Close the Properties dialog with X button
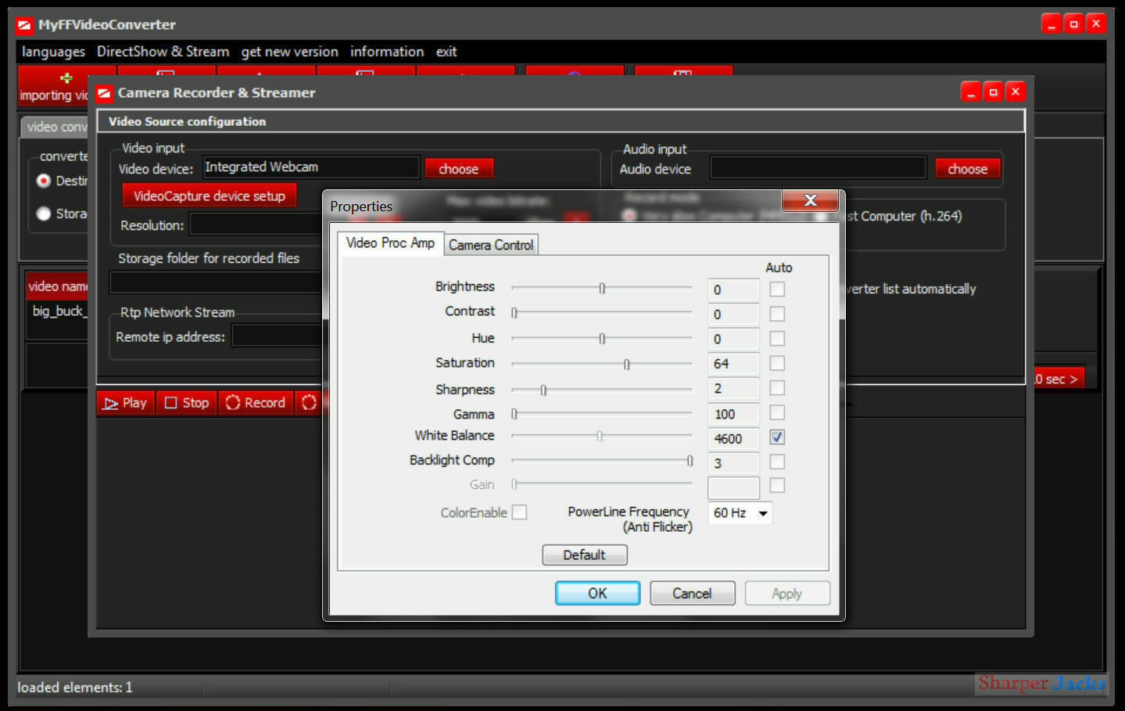 pos(811,200)
